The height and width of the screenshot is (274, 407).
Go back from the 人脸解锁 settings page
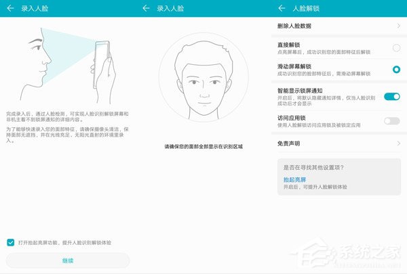(x=282, y=8)
